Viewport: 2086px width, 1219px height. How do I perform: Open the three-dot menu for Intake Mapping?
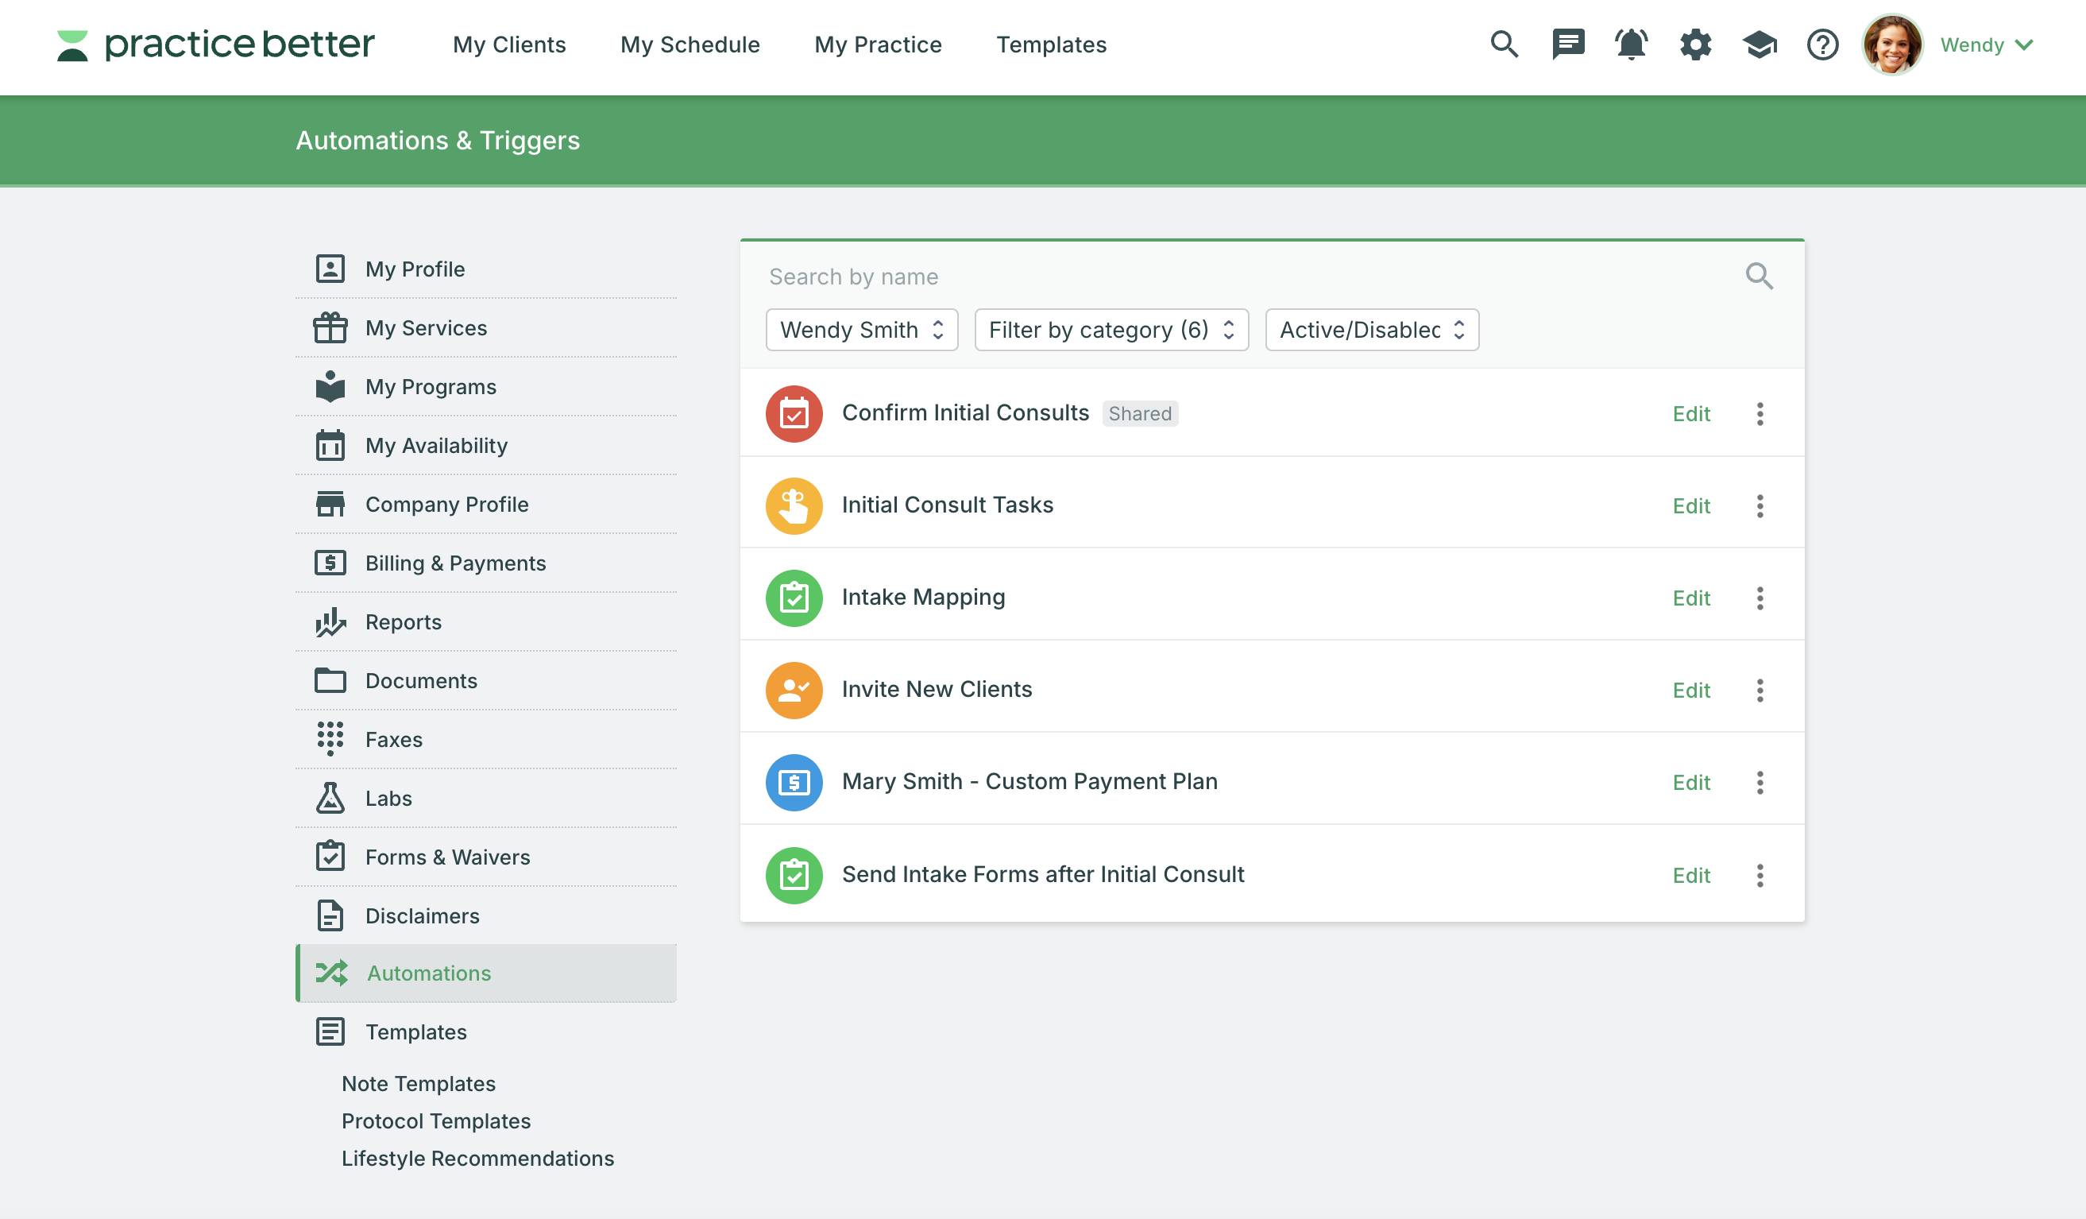click(x=1760, y=597)
